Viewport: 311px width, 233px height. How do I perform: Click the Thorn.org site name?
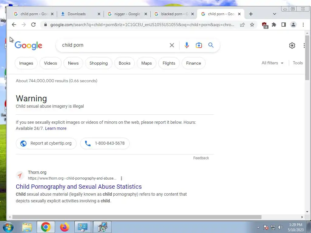click(37, 172)
